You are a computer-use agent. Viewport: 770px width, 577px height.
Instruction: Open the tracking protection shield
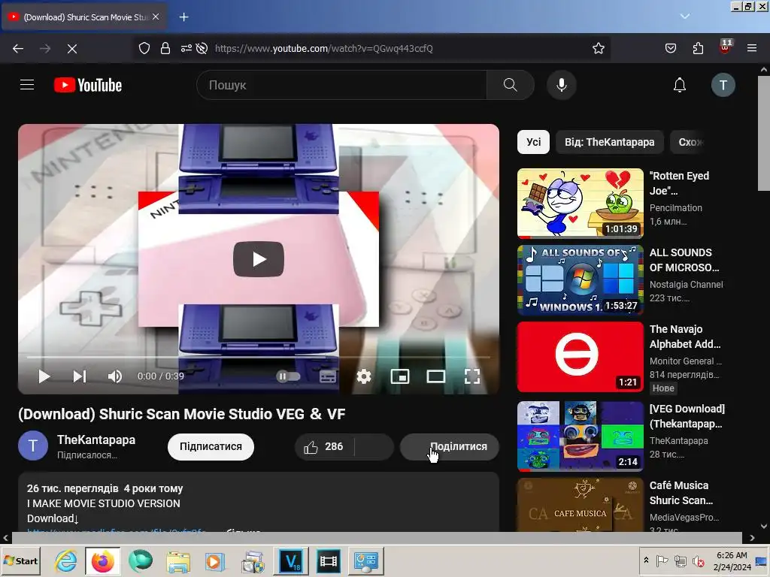tap(144, 48)
